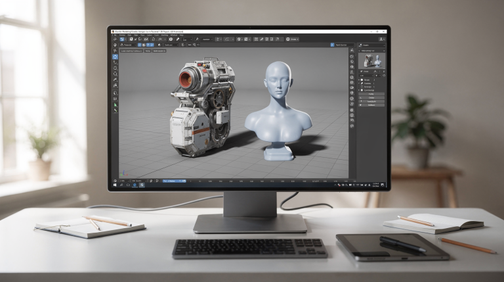Select the outliner row with the empty outlined square
This screenshot has width=504, height=282.
coord(368,87)
